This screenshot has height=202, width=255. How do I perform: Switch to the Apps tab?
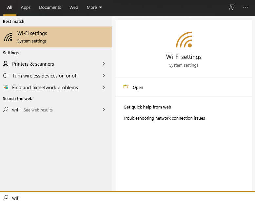tap(26, 7)
